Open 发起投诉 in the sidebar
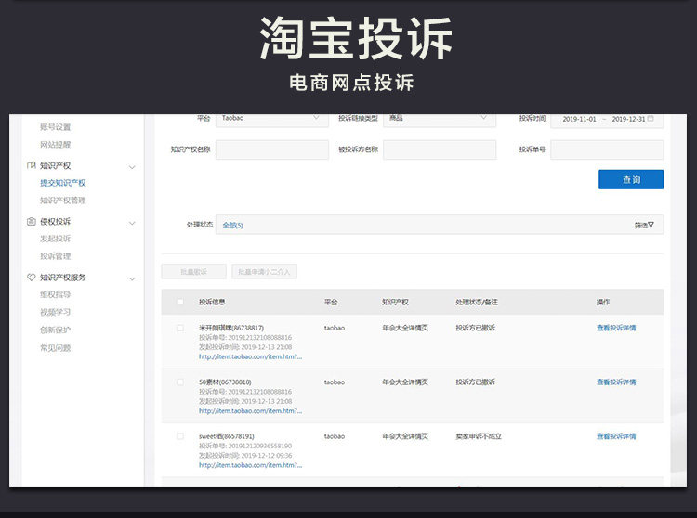 (x=56, y=239)
